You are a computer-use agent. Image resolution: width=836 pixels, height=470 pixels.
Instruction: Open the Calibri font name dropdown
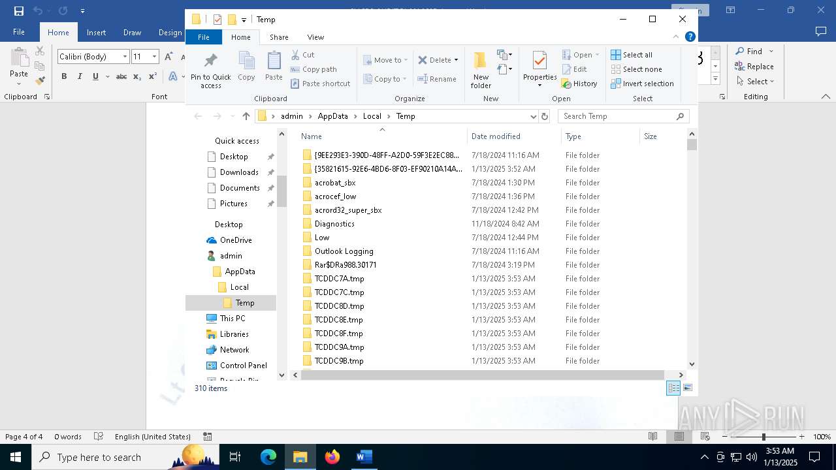tap(125, 57)
